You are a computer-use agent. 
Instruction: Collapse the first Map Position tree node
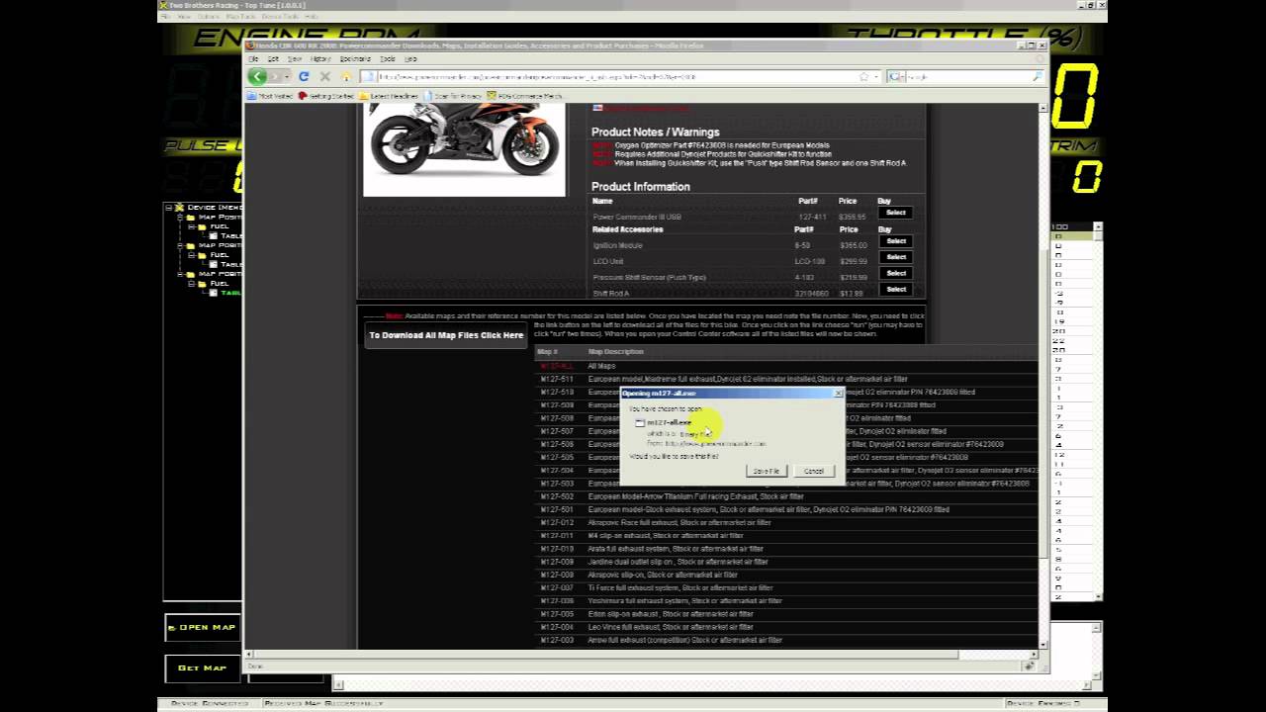181,217
